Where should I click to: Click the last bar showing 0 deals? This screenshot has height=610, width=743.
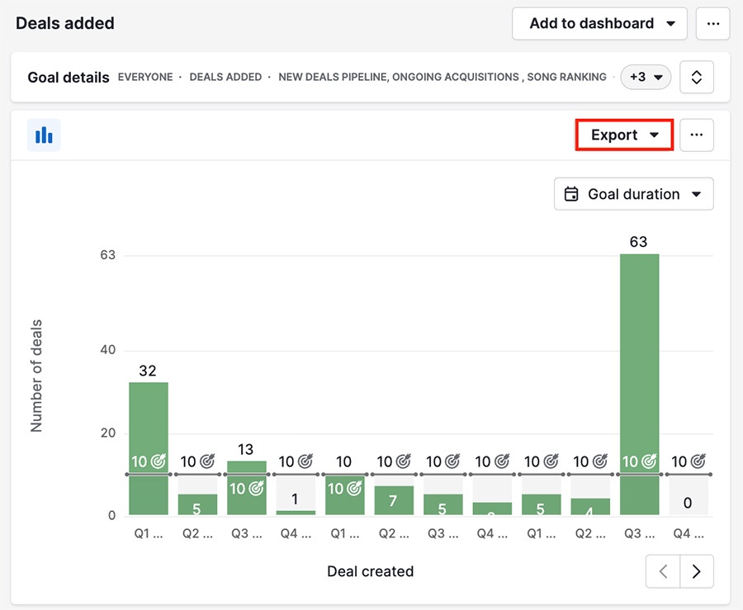(690, 495)
